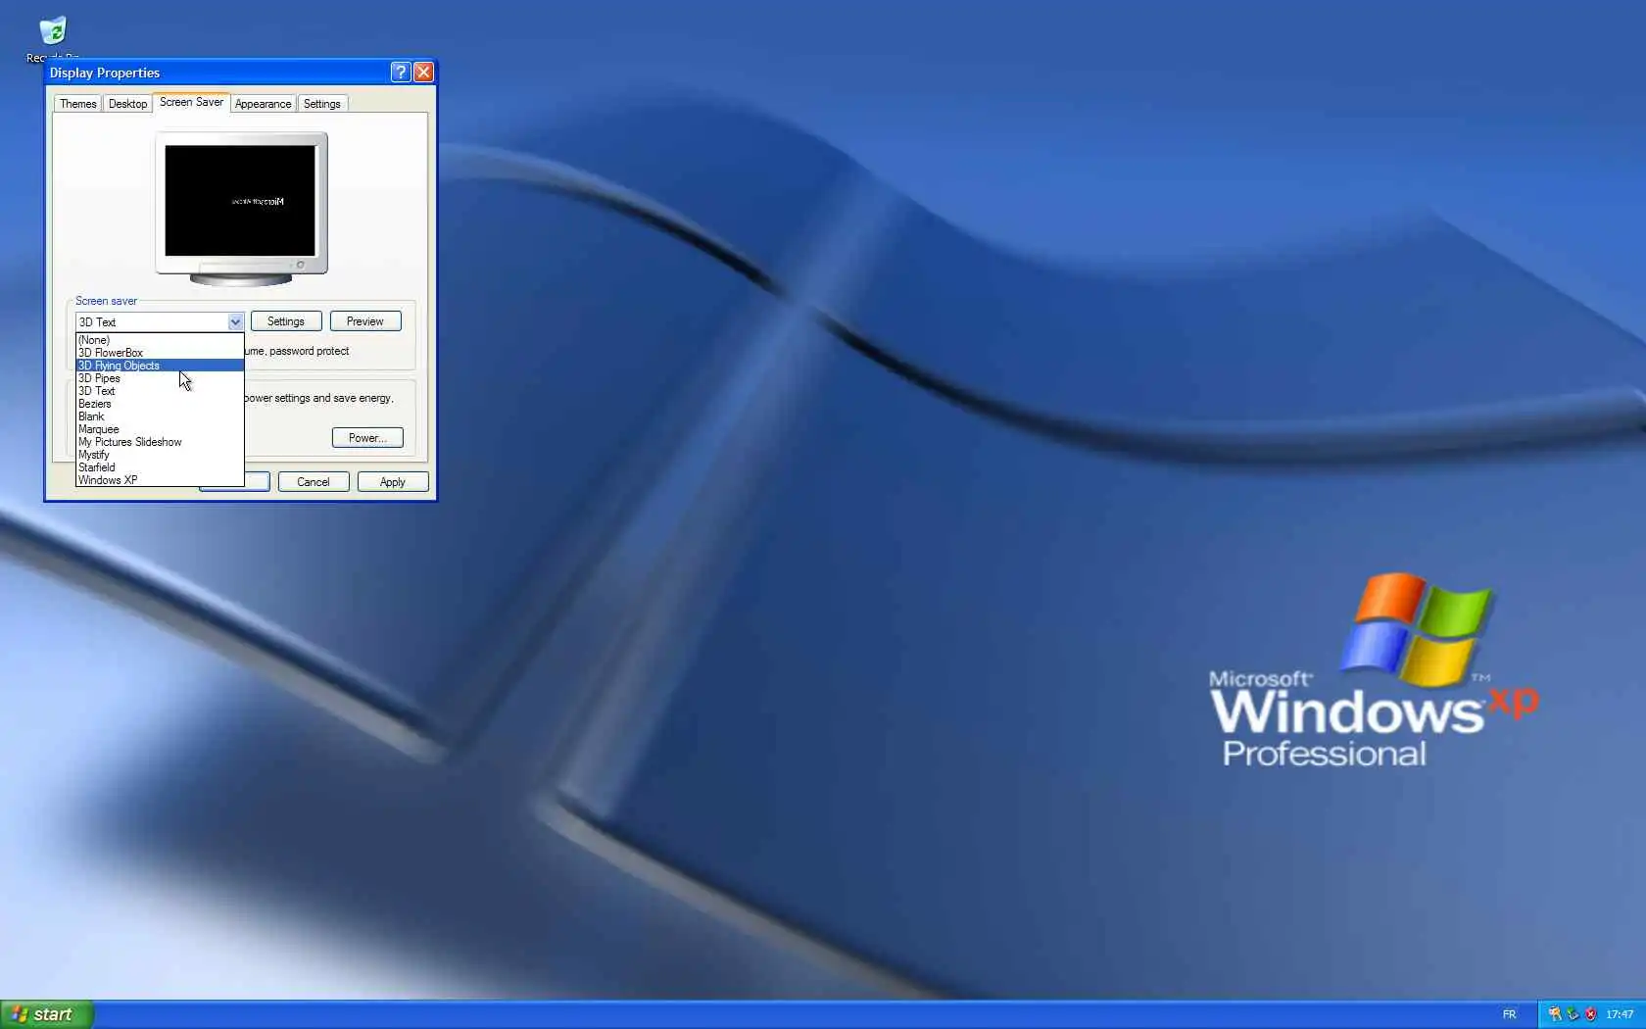This screenshot has width=1646, height=1029.
Task: Go to the Settings tab
Action: [321, 104]
